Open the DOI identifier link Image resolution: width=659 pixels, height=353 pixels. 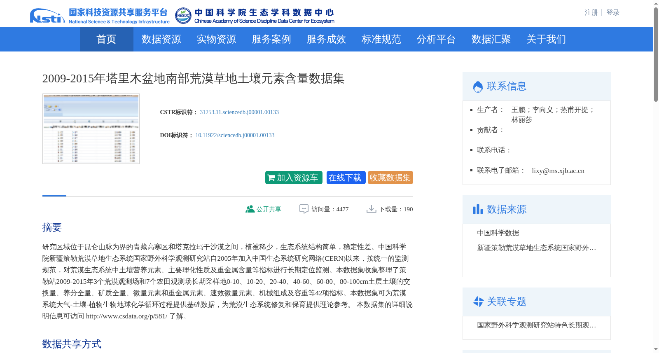point(235,136)
